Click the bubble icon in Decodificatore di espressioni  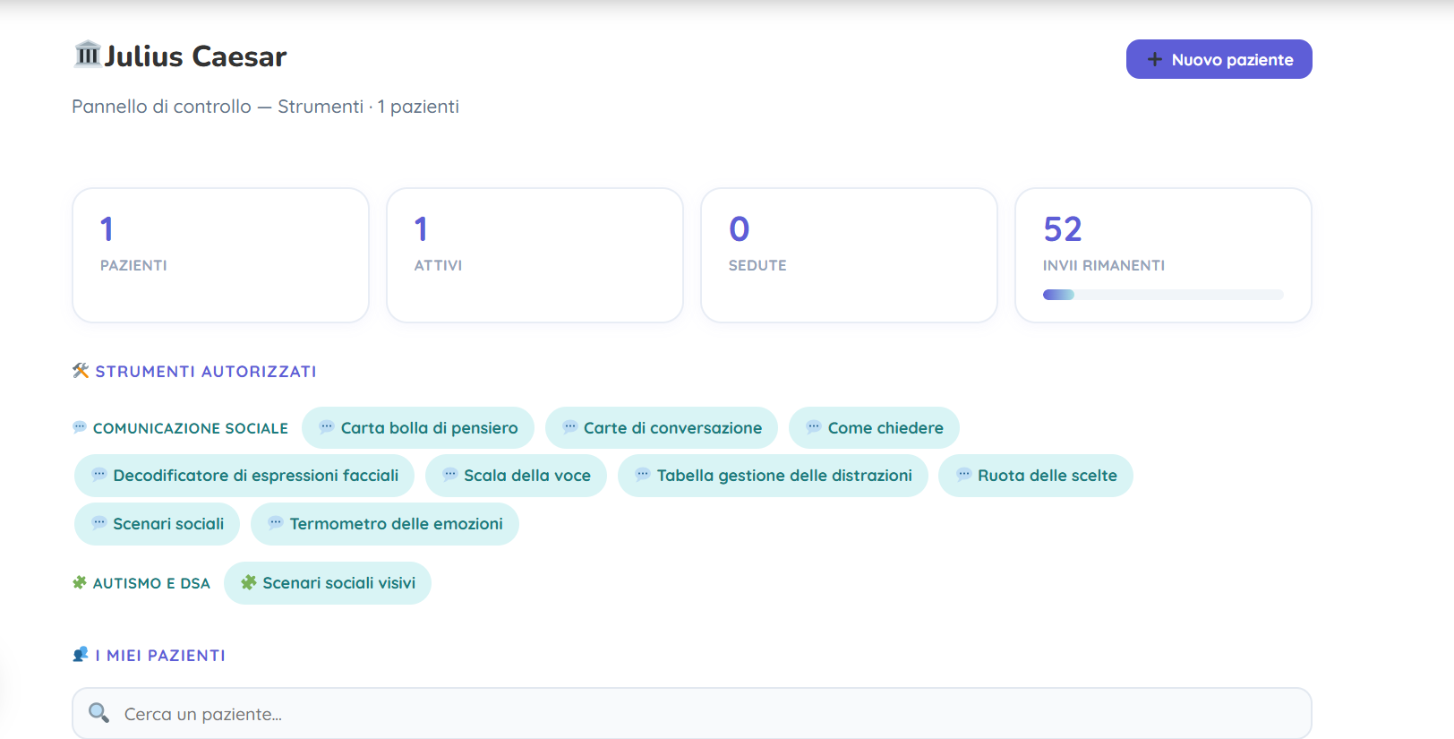click(99, 475)
